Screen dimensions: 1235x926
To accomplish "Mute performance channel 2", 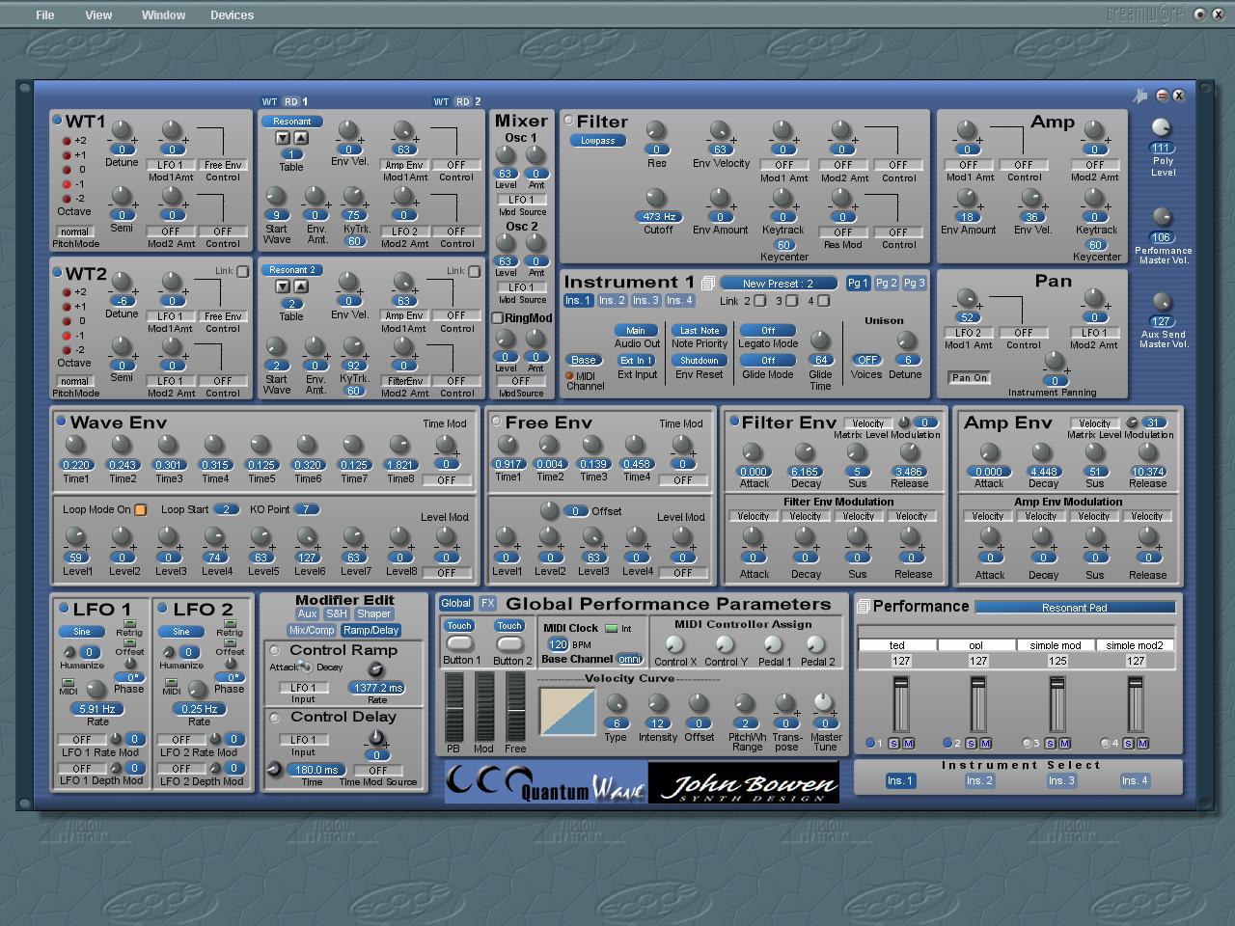I will tap(985, 743).
